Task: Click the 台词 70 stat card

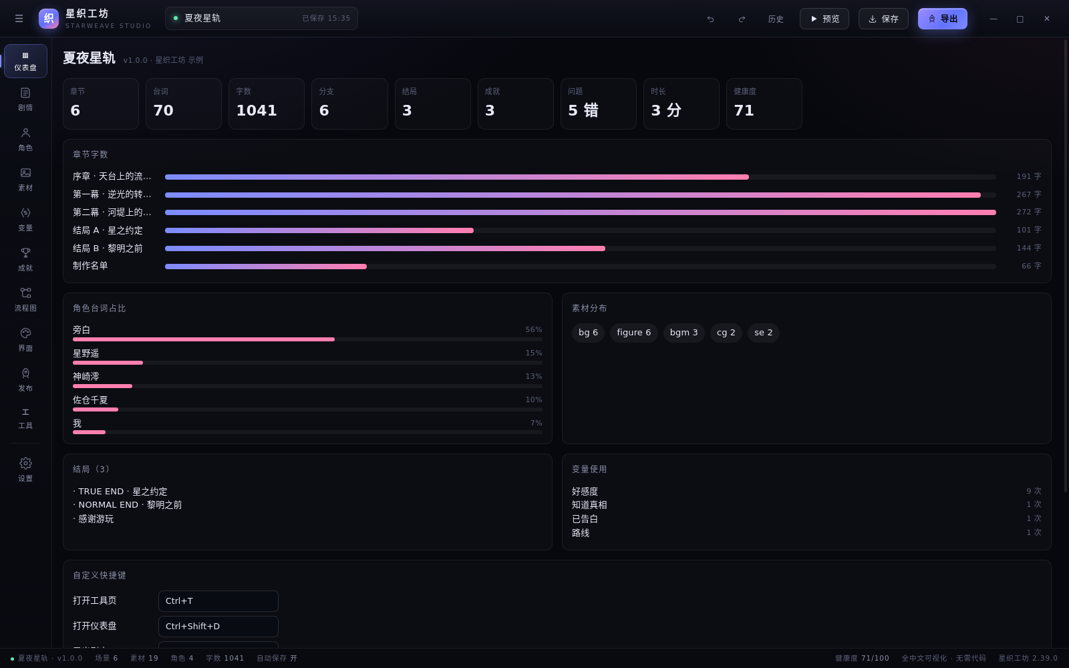Action: point(184,104)
